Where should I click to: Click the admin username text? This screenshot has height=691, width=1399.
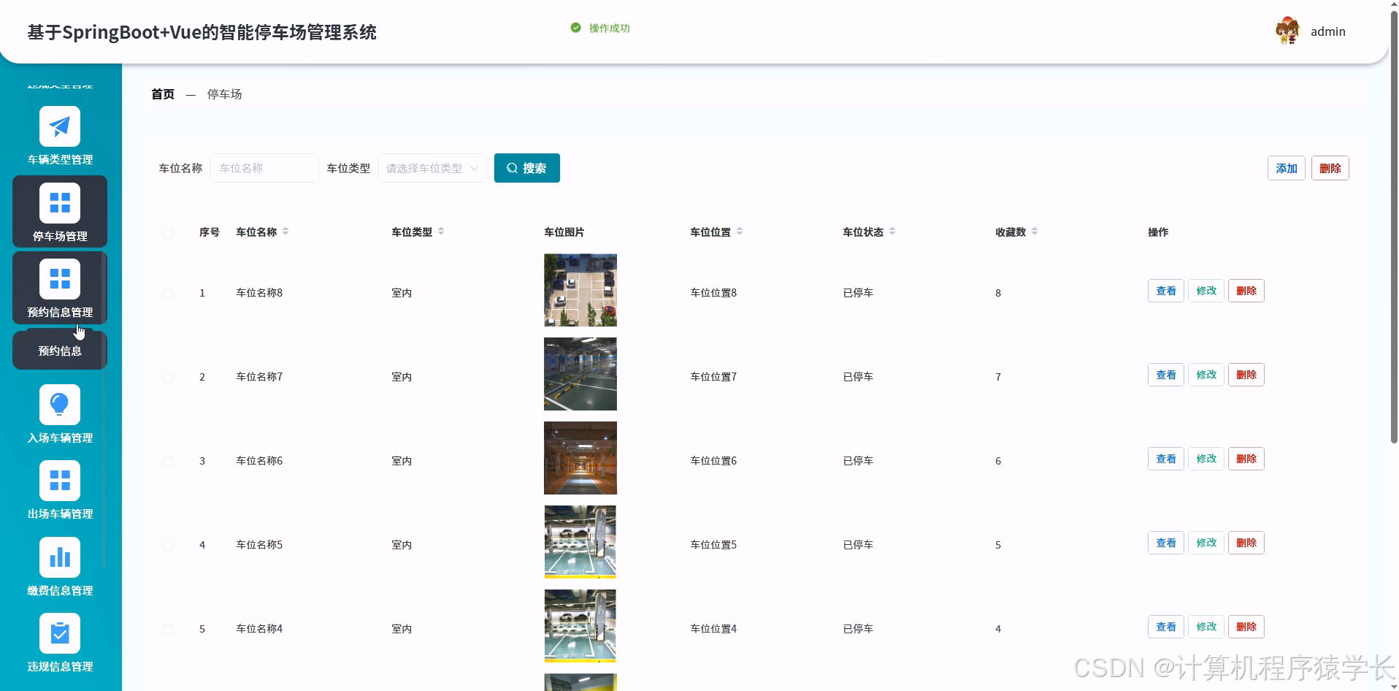1327,31
